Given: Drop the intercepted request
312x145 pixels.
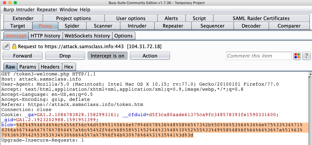Looking at the screenshot, I should [65, 56].
